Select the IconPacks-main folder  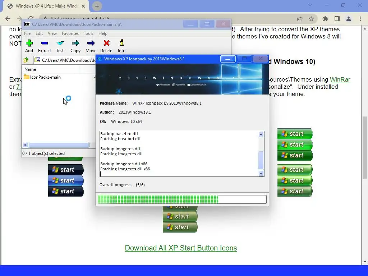point(42,77)
